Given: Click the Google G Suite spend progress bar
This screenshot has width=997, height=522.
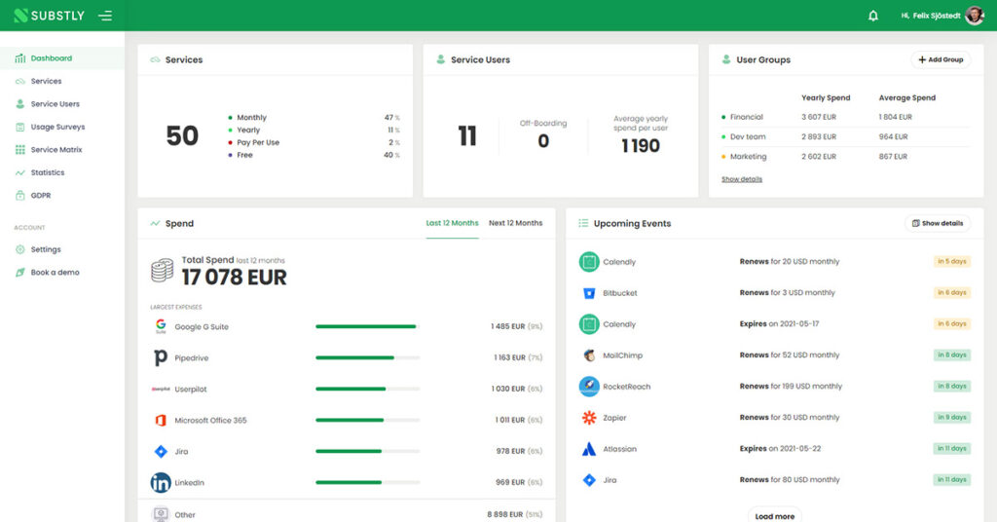Looking at the screenshot, I should [x=367, y=327].
